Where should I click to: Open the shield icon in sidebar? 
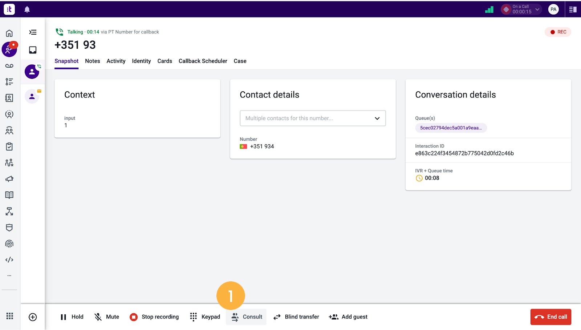[9, 228]
